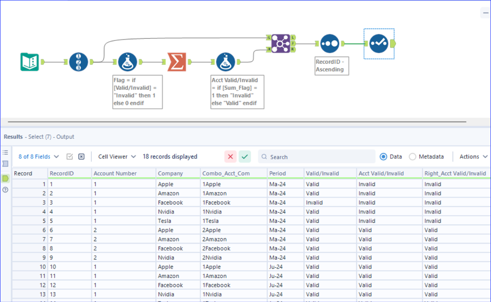Select row number 13 in Record column

click(x=30, y=294)
